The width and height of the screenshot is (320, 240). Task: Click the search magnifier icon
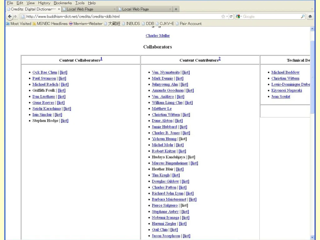[x=302, y=17]
